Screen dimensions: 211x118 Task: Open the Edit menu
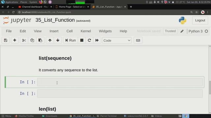coord(23,31)
